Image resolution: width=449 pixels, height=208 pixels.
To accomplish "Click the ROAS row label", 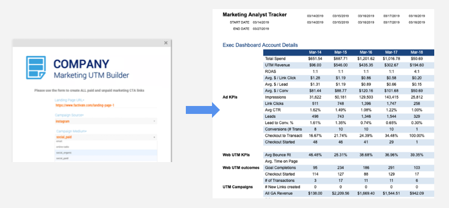I will [x=270, y=71].
